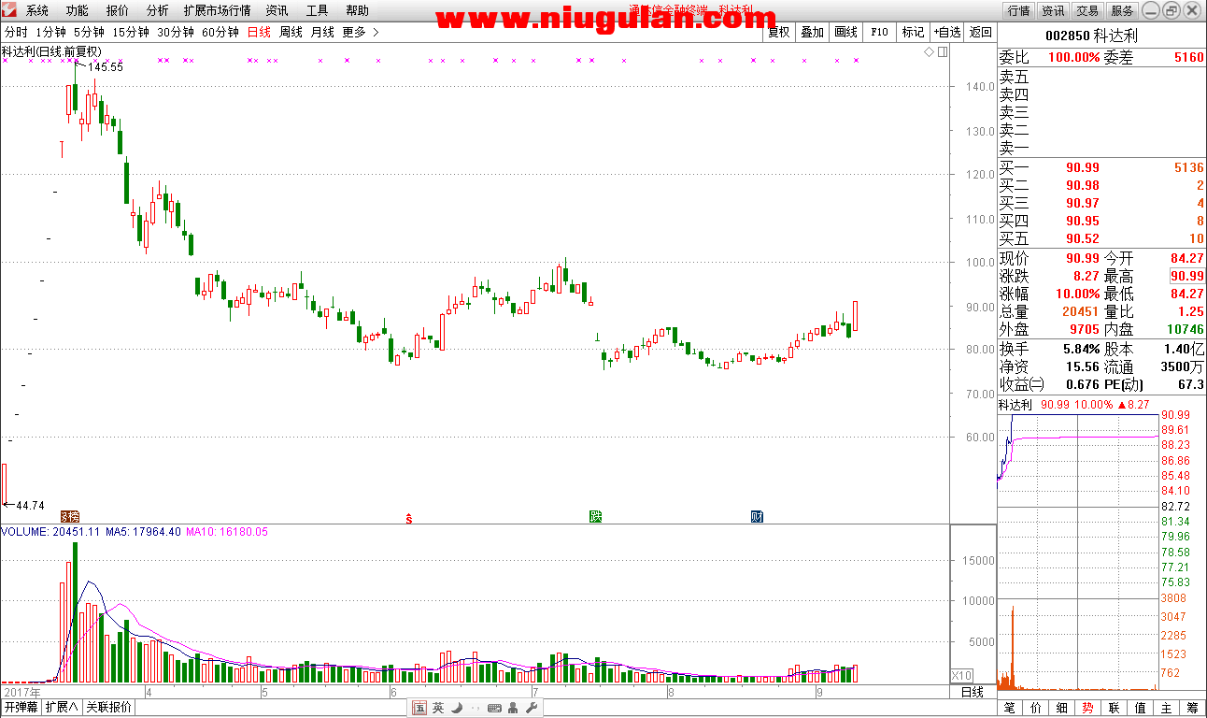The height and width of the screenshot is (718, 1207).
Task: Select the 笔 tab at bottom right
Action: click(1010, 708)
